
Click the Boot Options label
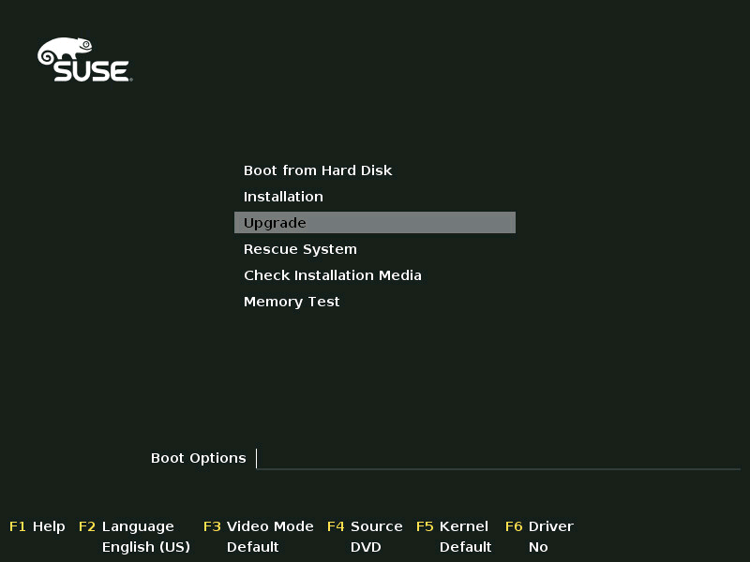coord(198,458)
